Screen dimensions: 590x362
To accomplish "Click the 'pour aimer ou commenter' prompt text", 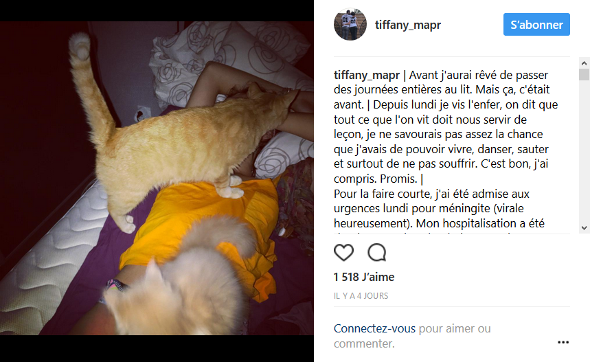I will click(412, 336).
